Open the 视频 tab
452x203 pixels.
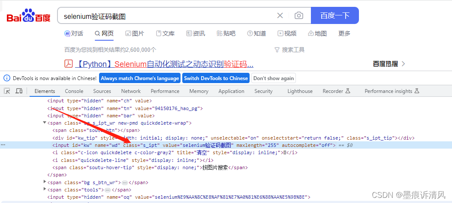(287, 33)
